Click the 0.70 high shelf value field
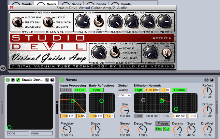 pyautogui.click(x=166, y=90)
